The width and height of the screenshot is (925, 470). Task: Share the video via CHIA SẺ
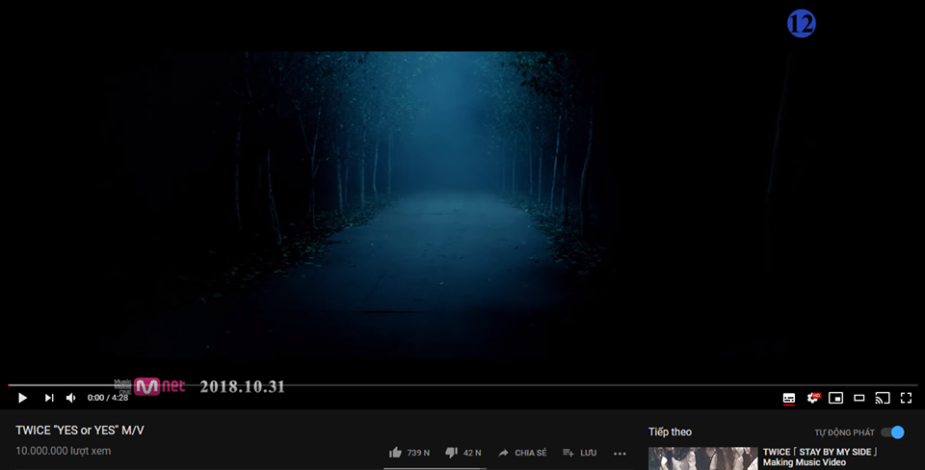[522, 453]
